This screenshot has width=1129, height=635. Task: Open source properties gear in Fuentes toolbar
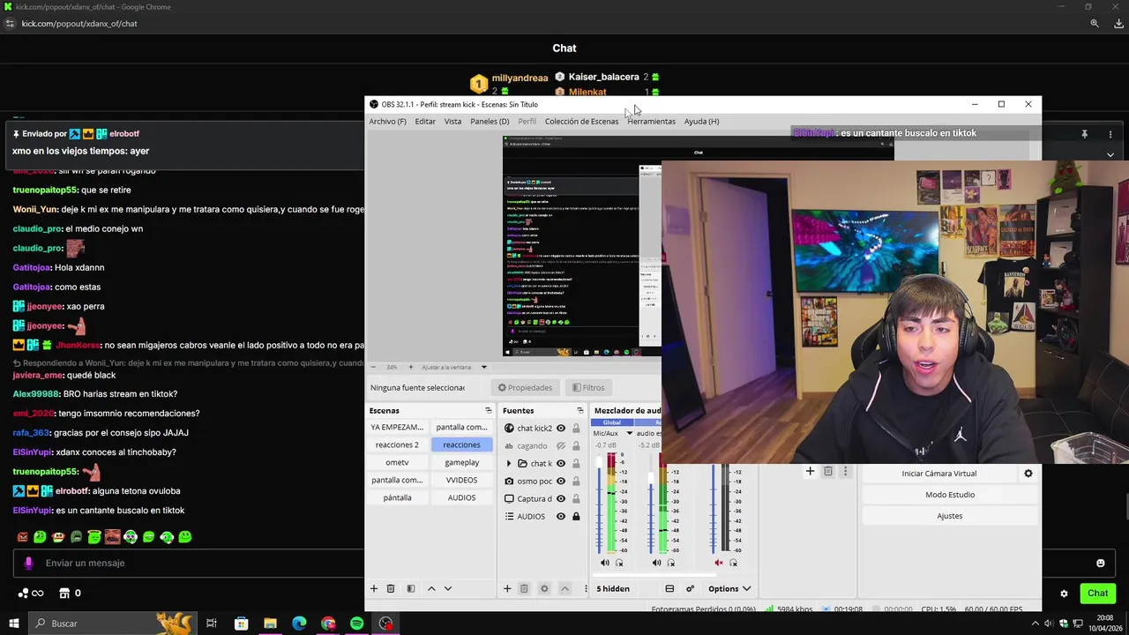(x=544, y=588)
